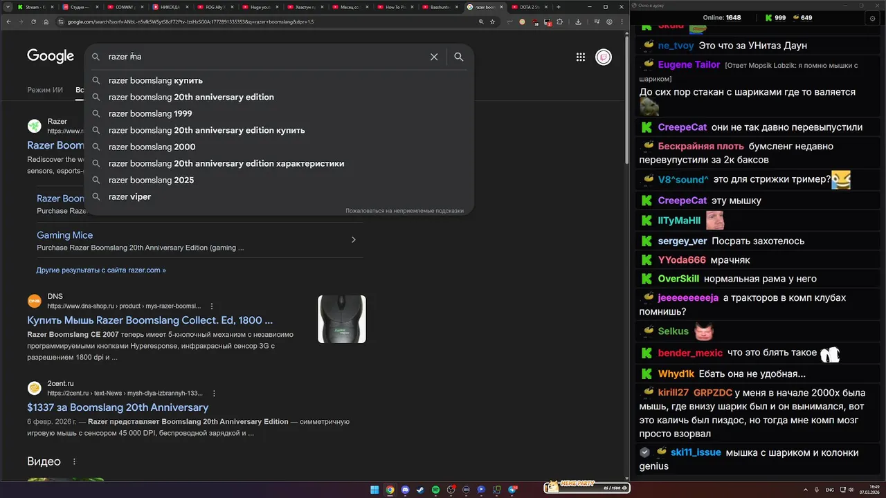
Task: Click username ski11_issue in chat
Action: [x=696, y=452]
